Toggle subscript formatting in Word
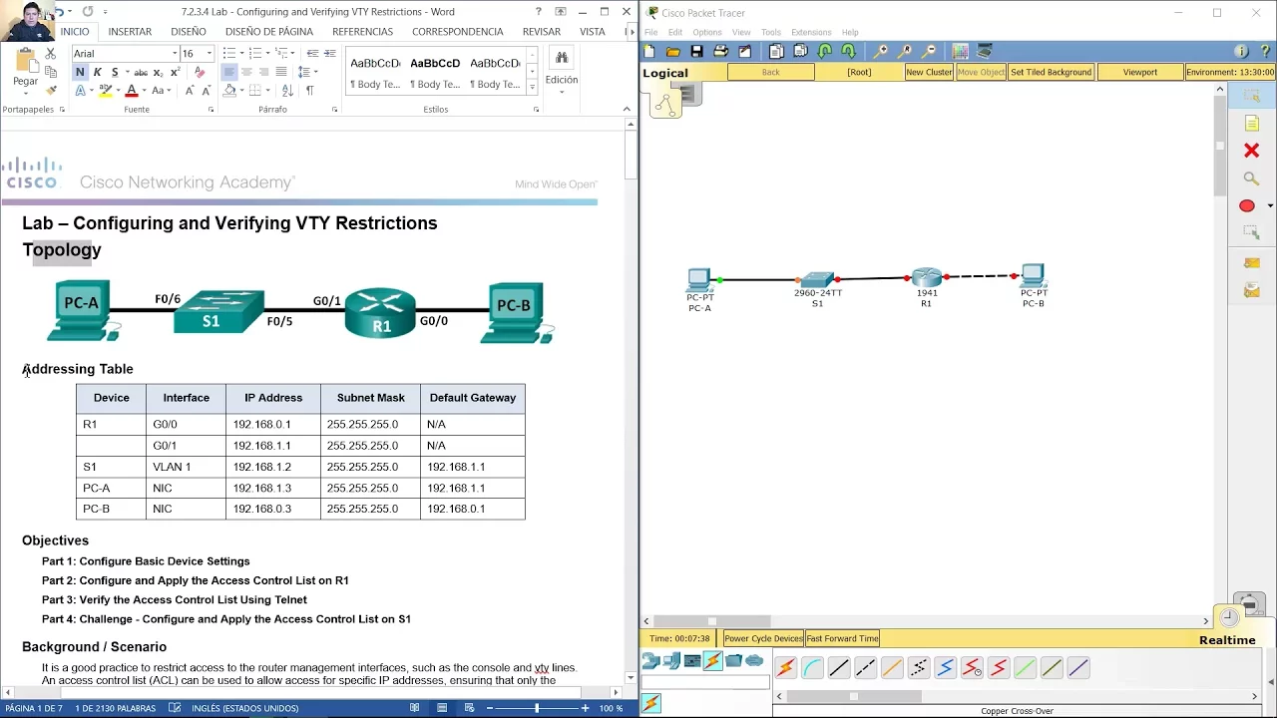This screenshot has height=718, width=1277. (160, 72)
